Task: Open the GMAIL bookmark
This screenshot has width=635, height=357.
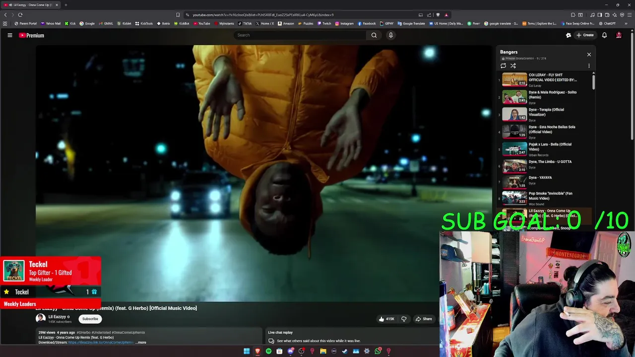Action: (106, 23)
